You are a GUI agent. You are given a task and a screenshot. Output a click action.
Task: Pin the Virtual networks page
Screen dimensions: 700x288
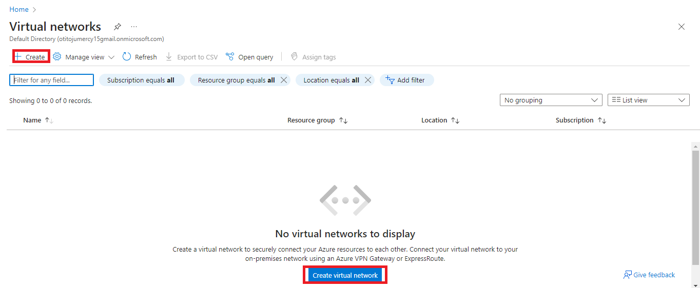click(x=118, y=27)
